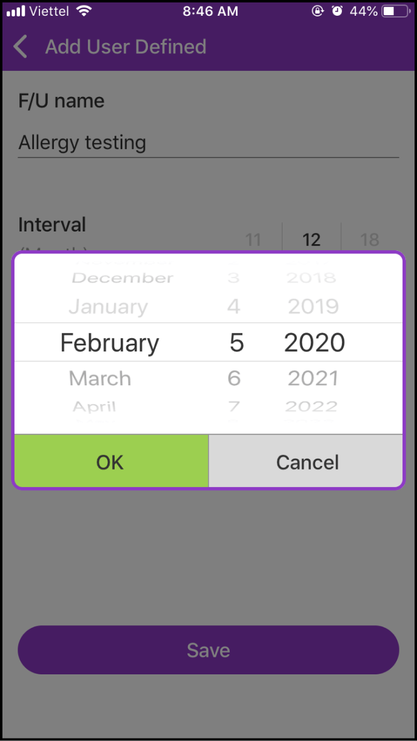Tap the alarm clock status icon
The height and width of the screenshot is (741, 417).
(x=338, y=11)
